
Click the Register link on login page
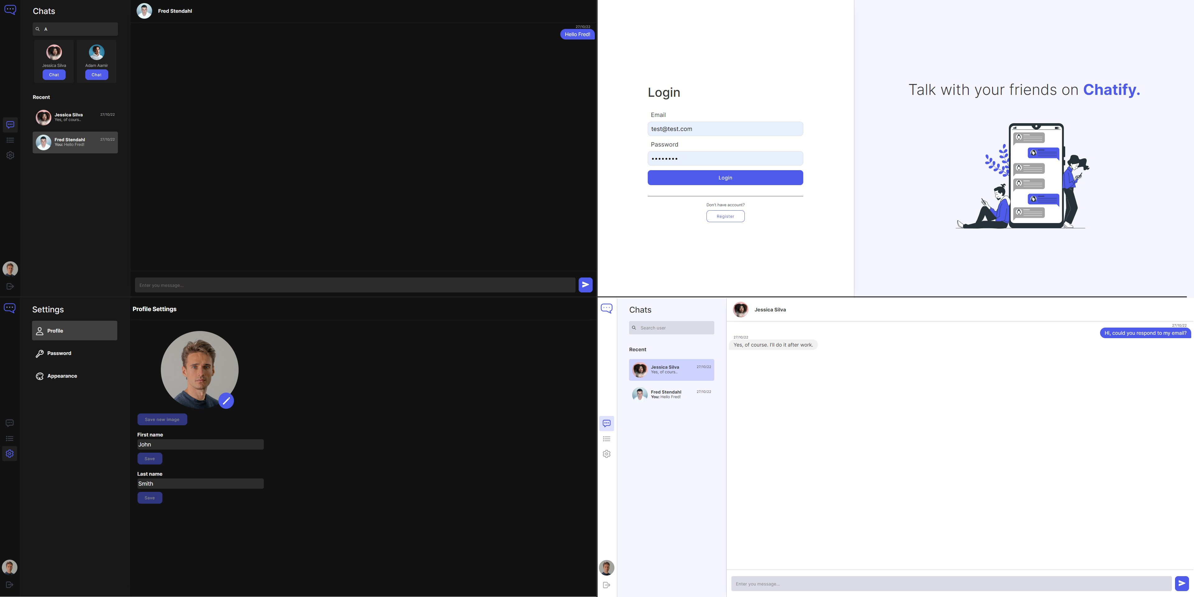725,216
